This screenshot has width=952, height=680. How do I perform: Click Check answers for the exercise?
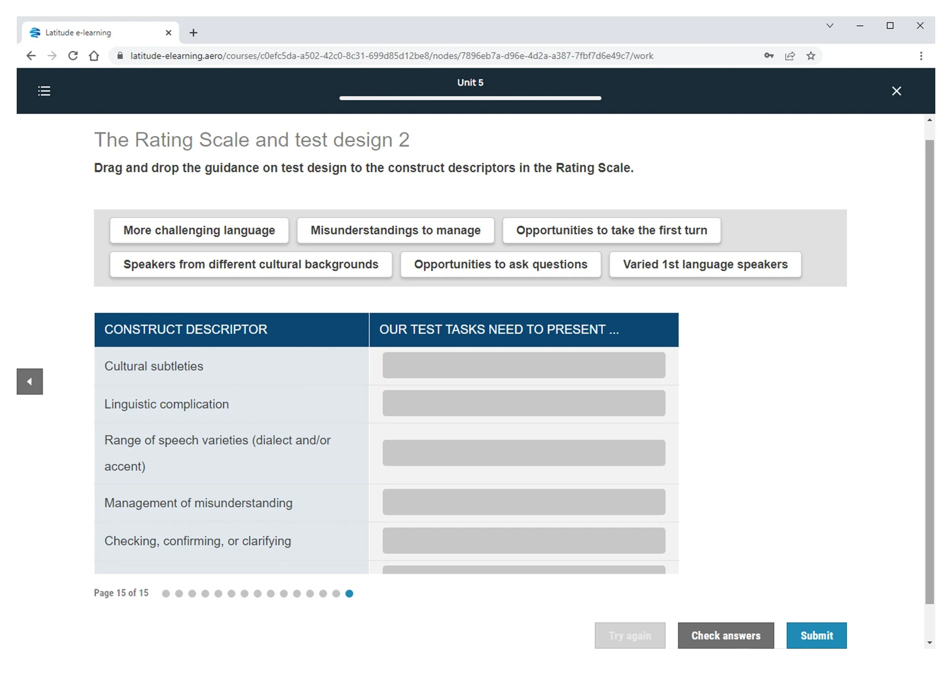tap(726, 635)
